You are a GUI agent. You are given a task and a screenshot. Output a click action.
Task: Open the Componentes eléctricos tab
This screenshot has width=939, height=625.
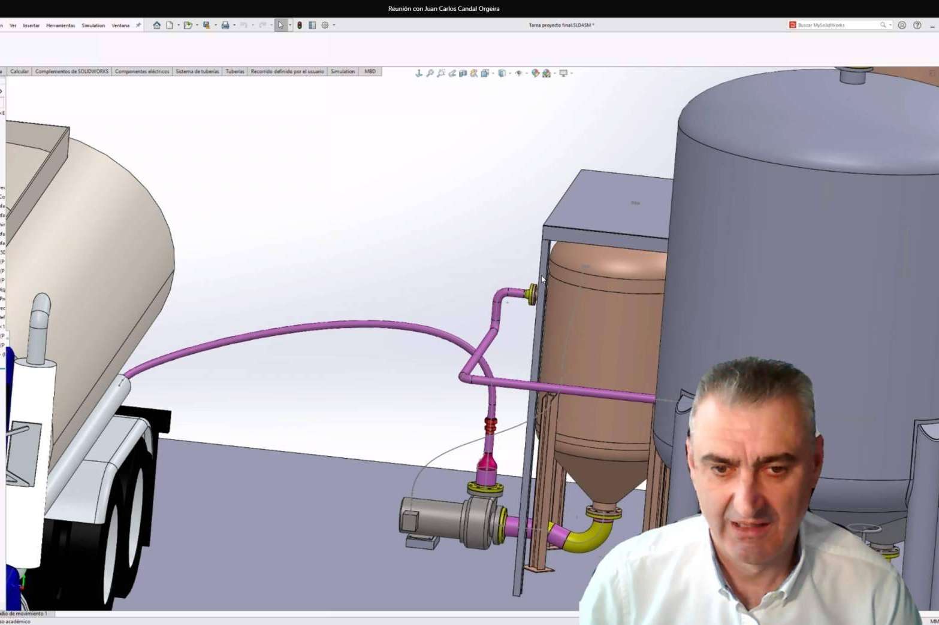coord(142,71)
